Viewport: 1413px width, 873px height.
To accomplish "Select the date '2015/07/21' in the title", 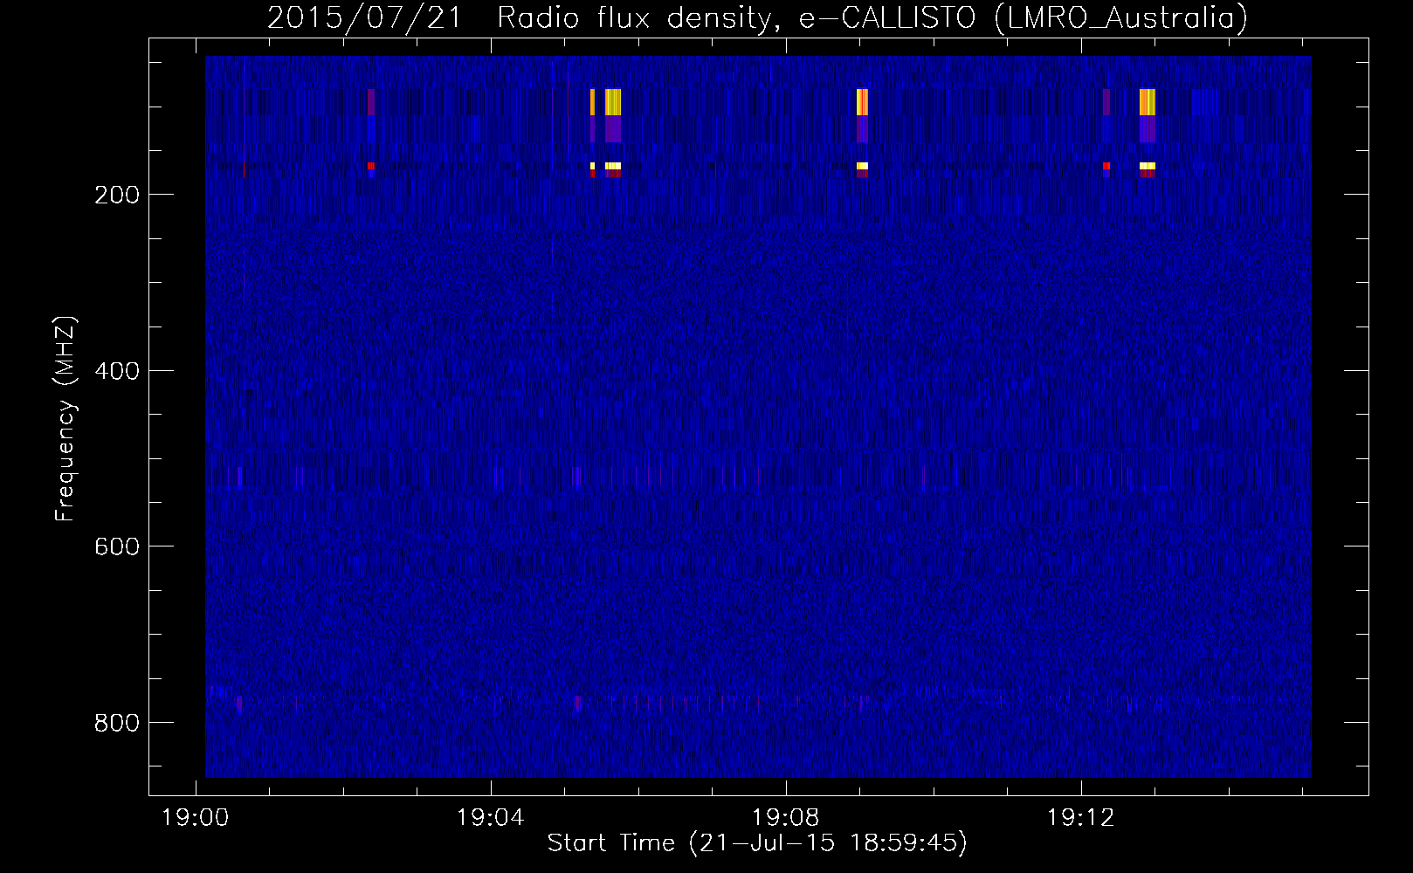I will [x=364, y=18].
